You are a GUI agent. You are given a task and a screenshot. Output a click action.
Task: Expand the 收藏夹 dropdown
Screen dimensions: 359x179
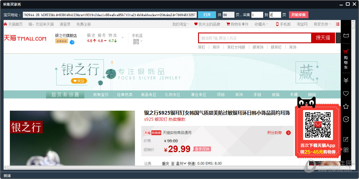click(261, 24)
